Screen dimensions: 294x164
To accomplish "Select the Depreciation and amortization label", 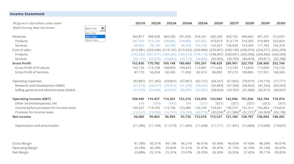I will [x=37, y=126].
